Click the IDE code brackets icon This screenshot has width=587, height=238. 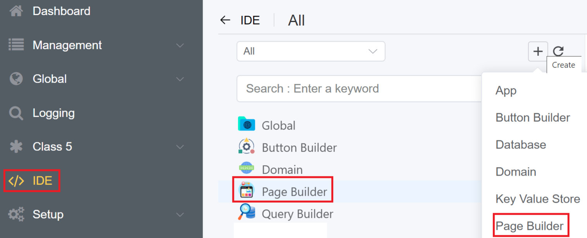click(16, 181)
